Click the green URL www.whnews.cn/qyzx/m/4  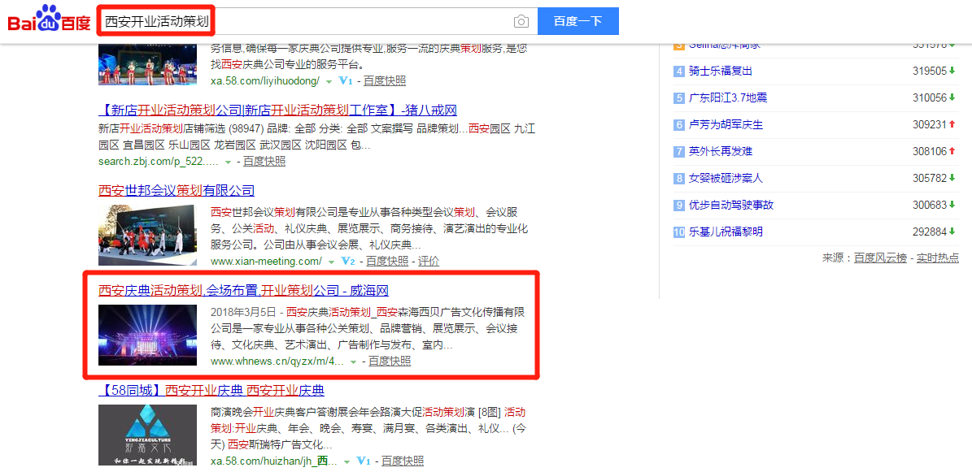click(277, 362)
